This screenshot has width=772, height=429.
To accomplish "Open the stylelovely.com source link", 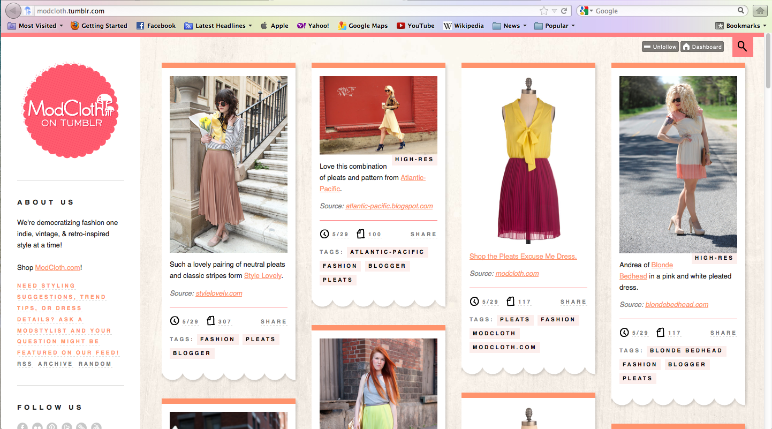I will [x=219, y=293].
